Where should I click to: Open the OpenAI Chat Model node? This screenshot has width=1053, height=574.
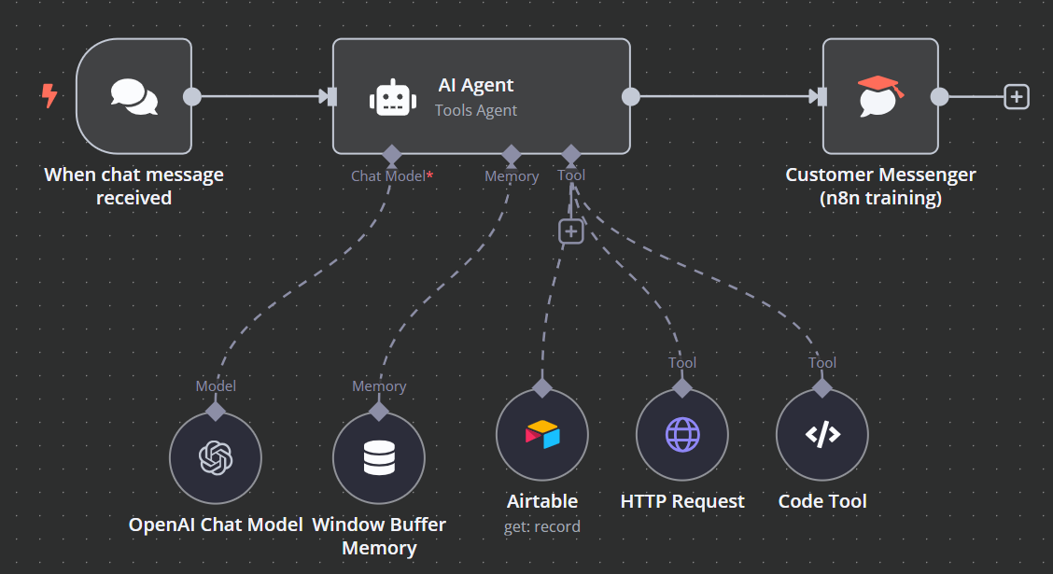216,456
